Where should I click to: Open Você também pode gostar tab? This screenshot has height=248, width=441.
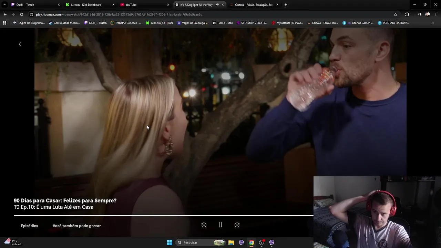77,226
